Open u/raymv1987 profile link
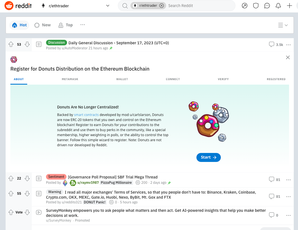The image size is (298, 230). click(88, 183)
